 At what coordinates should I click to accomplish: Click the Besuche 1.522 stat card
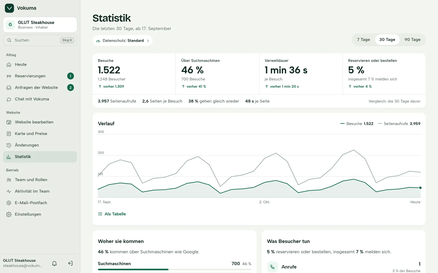coord(134,74)
